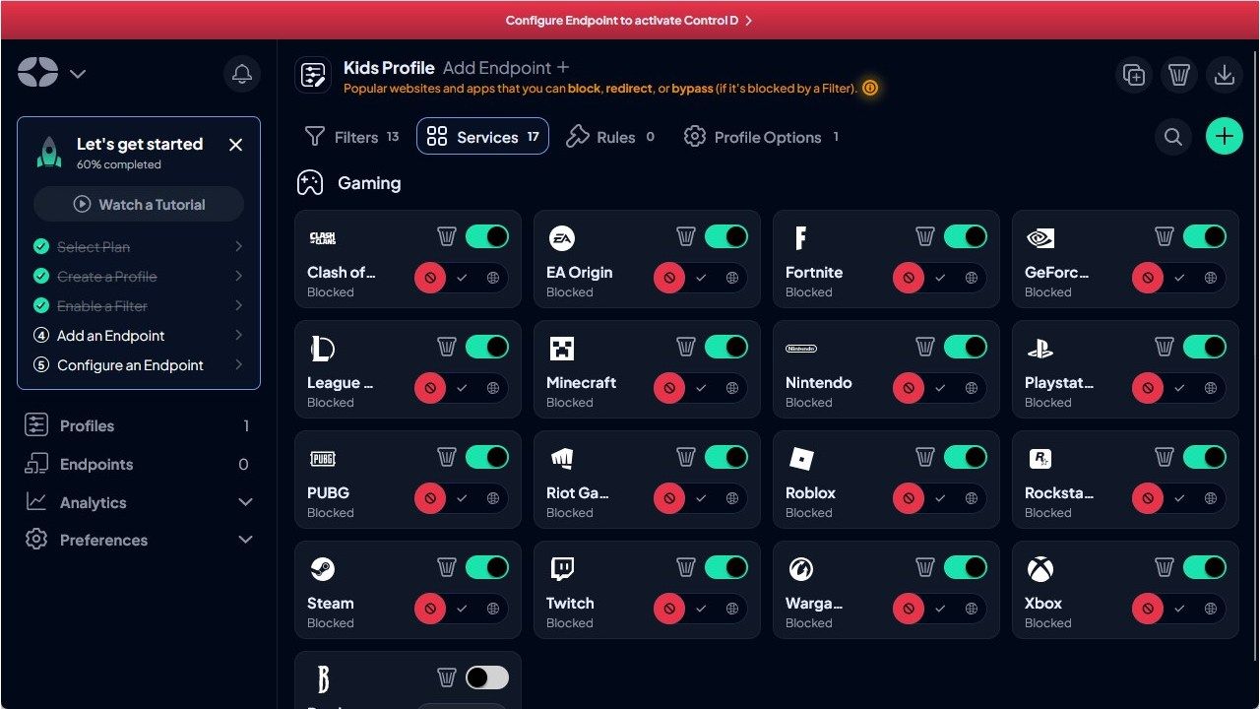
Task: Expand the Analytics menu
Action: coord(245,502)
